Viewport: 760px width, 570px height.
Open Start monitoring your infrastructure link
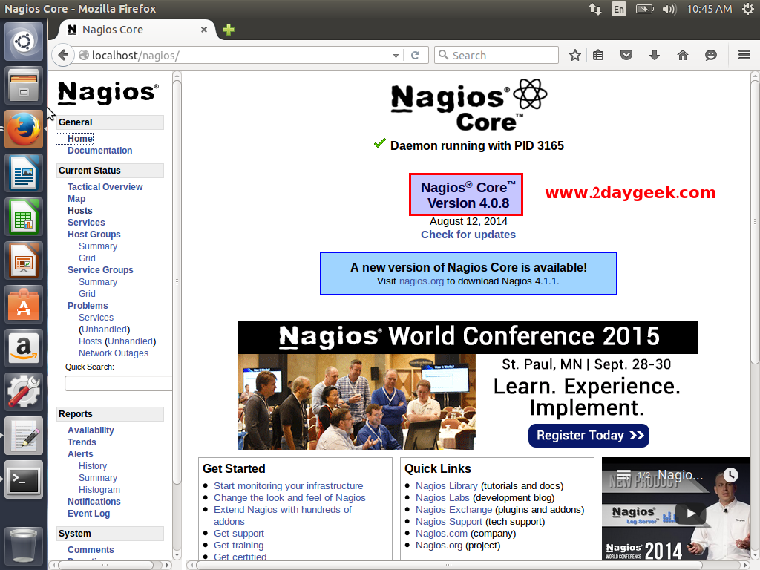[289, 486]
